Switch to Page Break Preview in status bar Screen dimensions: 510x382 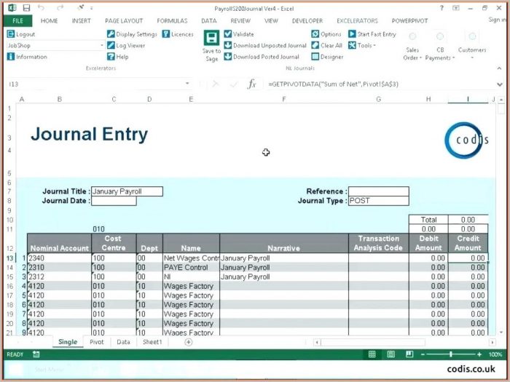[409, 354]
